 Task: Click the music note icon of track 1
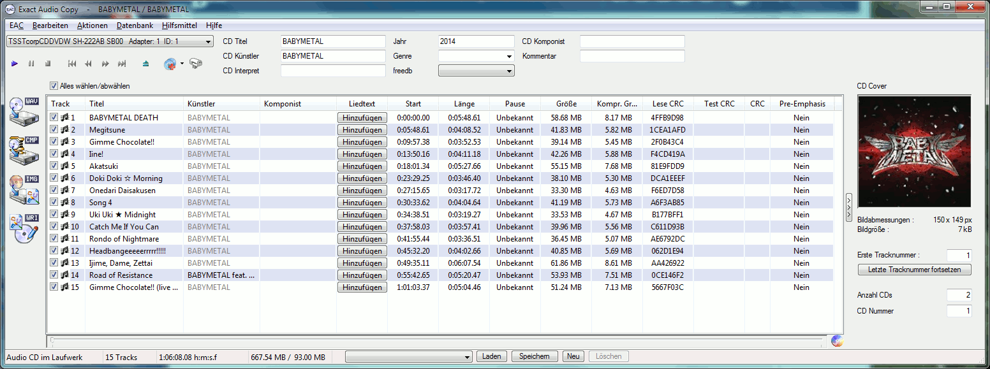coord(64,117)
